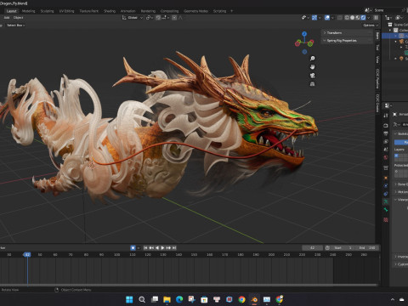Open the Tool tab in Properties editor

point(386,116)
